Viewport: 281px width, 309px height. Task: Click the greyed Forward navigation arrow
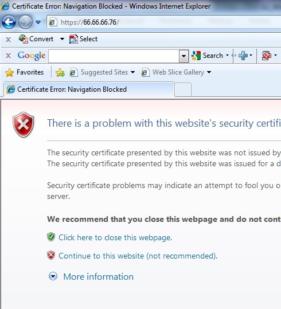[x=25, y=22]
